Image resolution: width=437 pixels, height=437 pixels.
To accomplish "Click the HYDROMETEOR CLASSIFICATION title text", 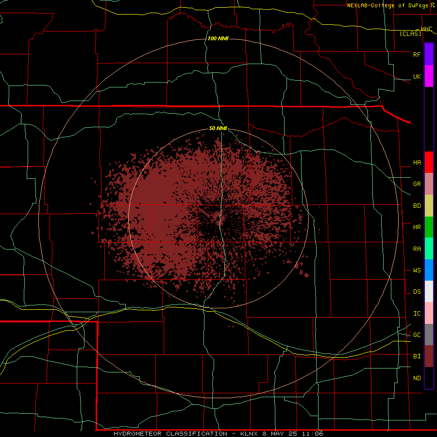I will [170, 434].
